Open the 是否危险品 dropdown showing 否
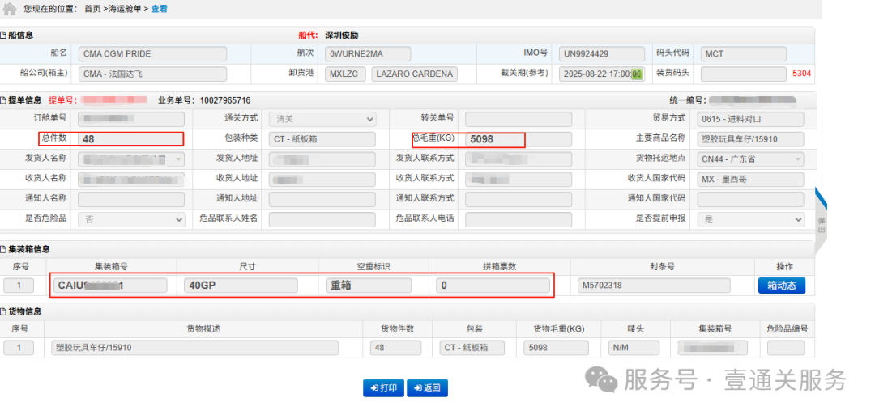The image size is (875, 415). coord(130,219)
